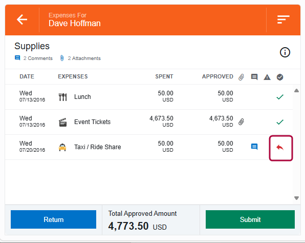
Task: Click the scrollbar up arrow
Action: (296, 90)
